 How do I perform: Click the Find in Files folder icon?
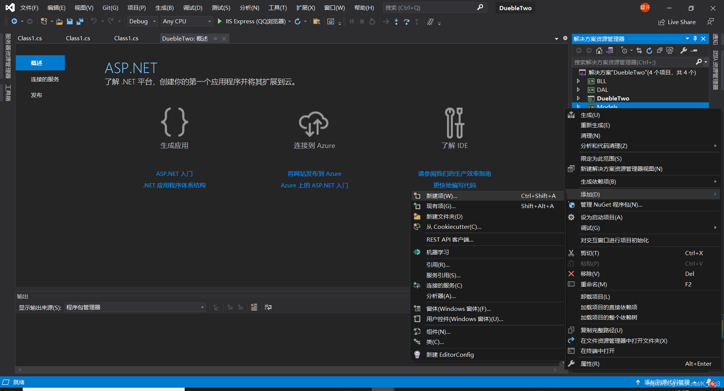[x=317, y=21]
